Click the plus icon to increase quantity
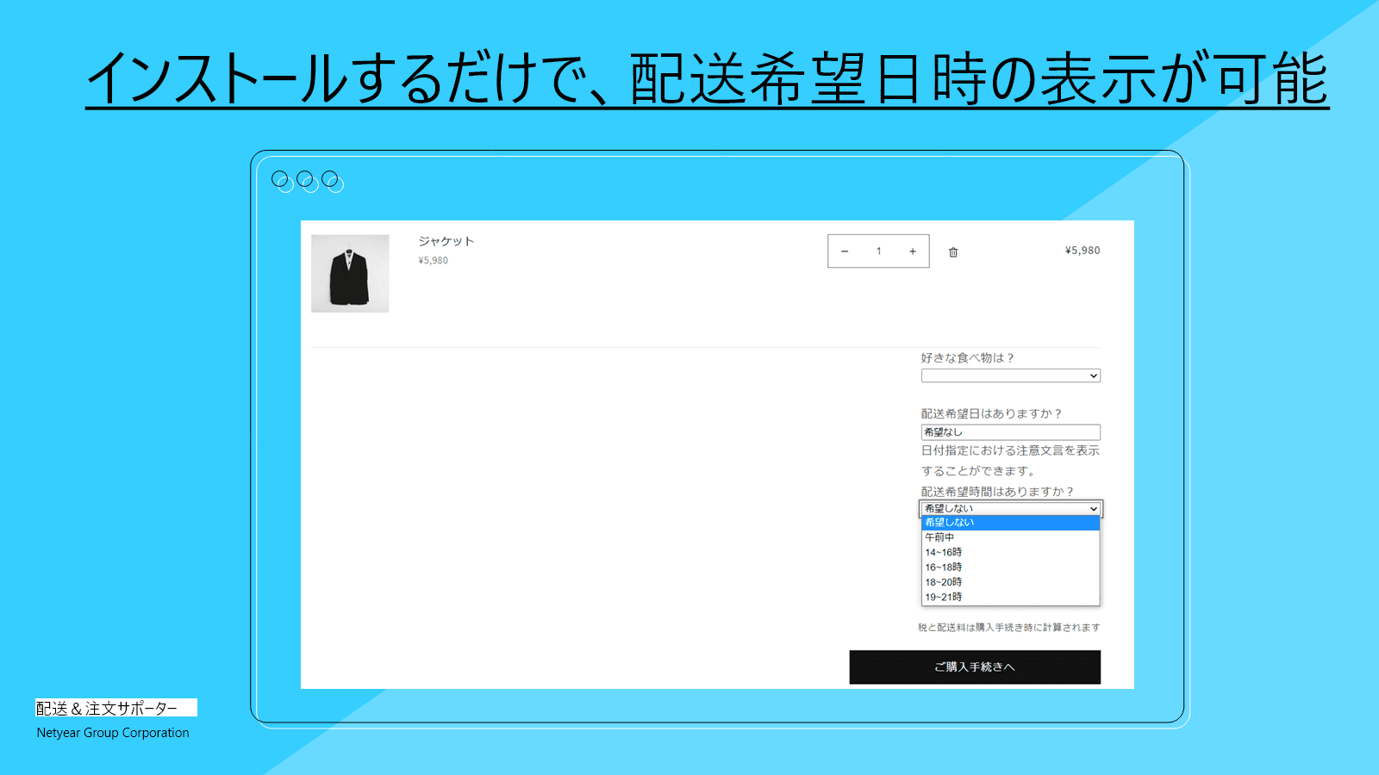Image resolution: width=1379 pixels, height=775 pixels. pyautogui.click(x=913, y=251)
